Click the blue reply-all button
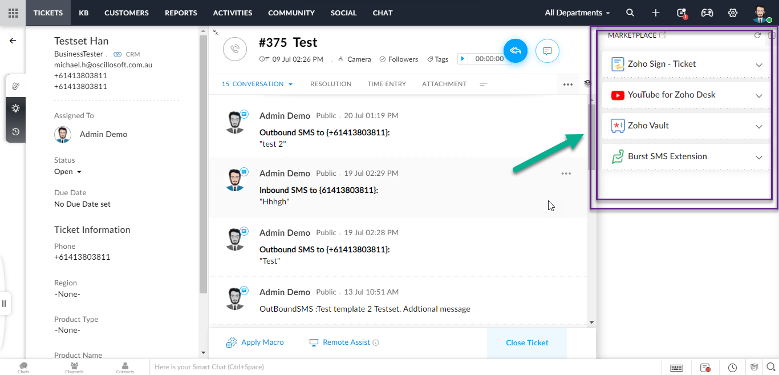This screenshot has height=375, width=779. point(516,51)
